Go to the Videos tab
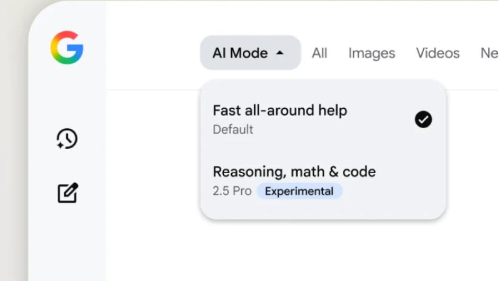The width and height of the screenshot is (500, 281). [438, 53]
